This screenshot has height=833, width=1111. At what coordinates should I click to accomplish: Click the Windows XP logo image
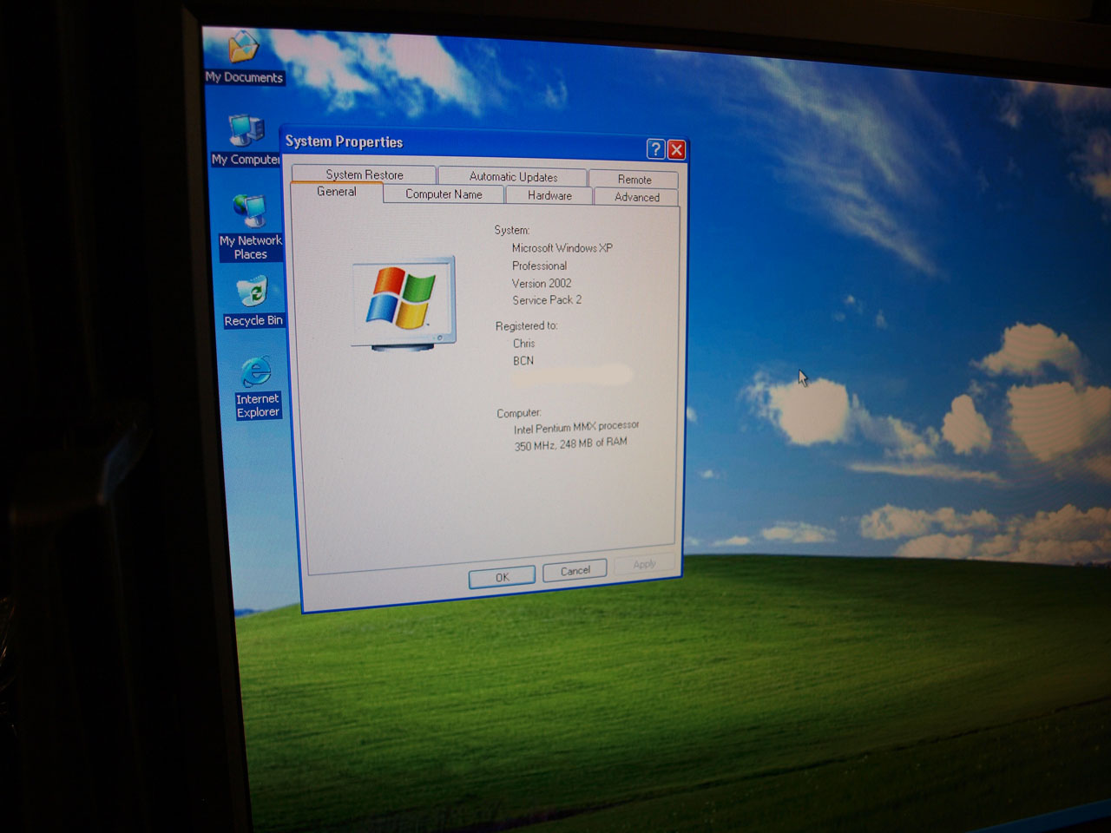(404, 302)
